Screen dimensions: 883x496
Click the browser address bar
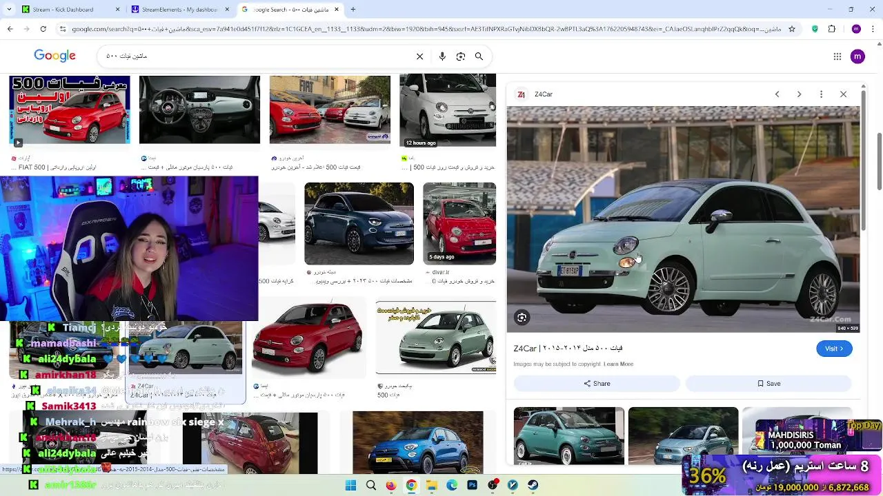click(x=426, y=29)
